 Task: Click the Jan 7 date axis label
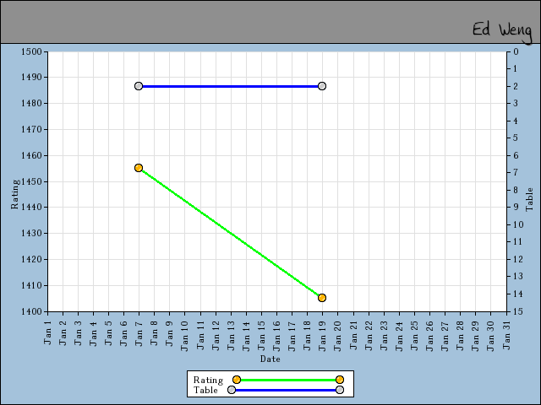point(139,333)
